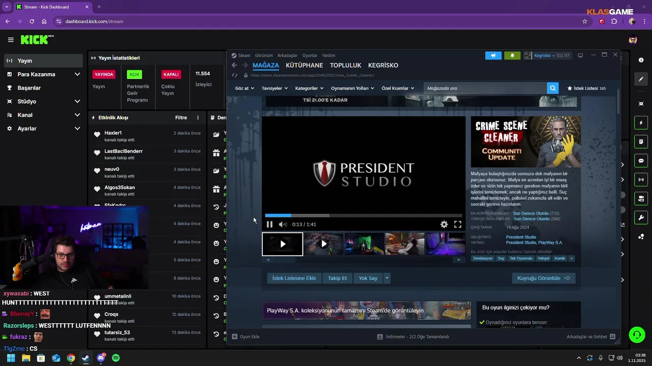The height and width of the screenshot is (366, 652).
Task: Click the Kick profile avatar at top right
Action: pos(633,40)
